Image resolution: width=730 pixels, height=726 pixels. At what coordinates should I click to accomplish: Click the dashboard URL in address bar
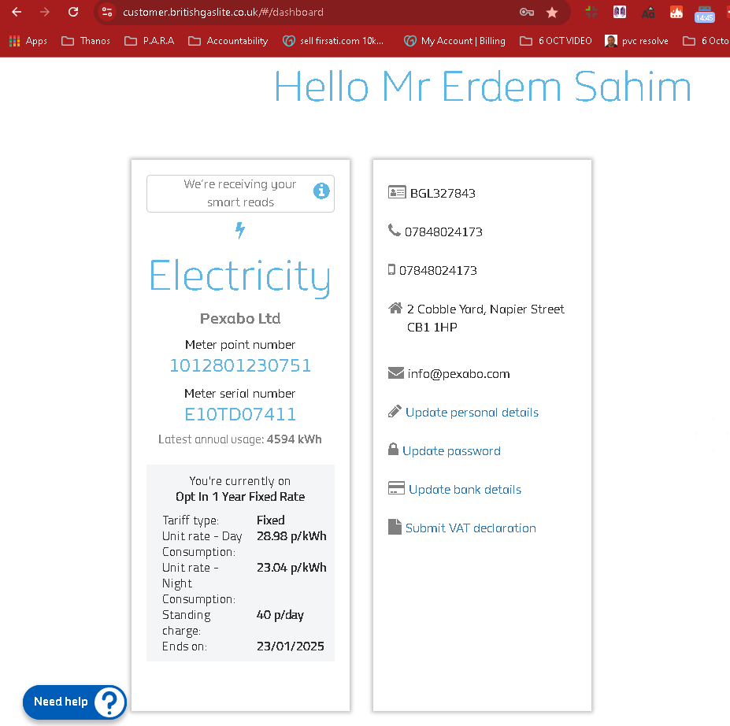[223, 12]
